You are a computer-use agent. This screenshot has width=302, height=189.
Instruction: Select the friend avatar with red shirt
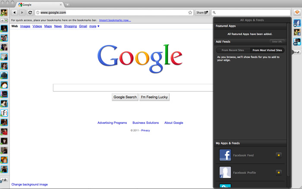point(4,132)
